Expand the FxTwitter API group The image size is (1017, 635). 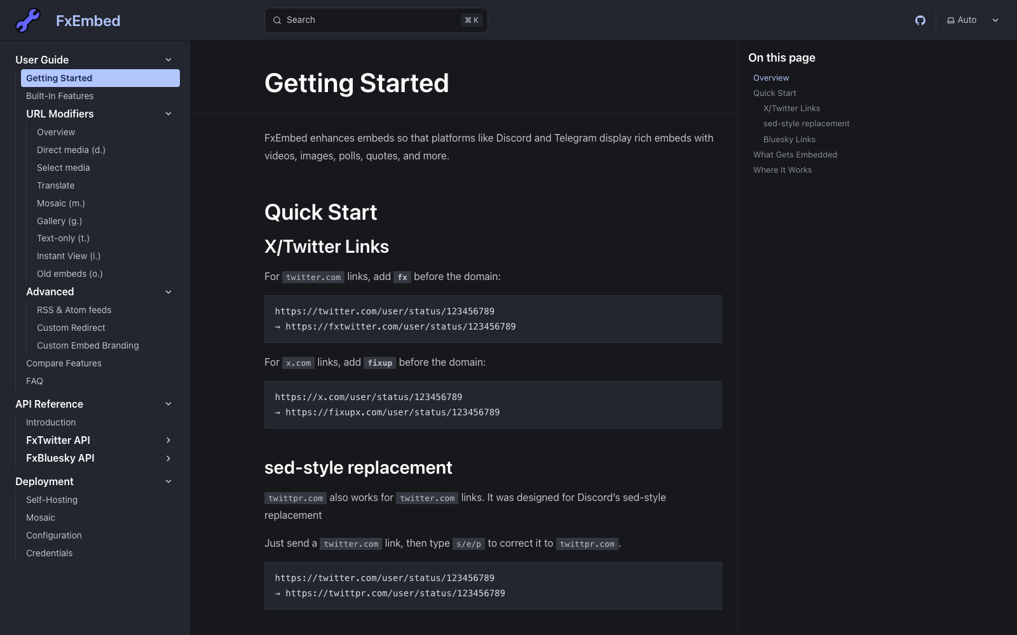(168, 440)
